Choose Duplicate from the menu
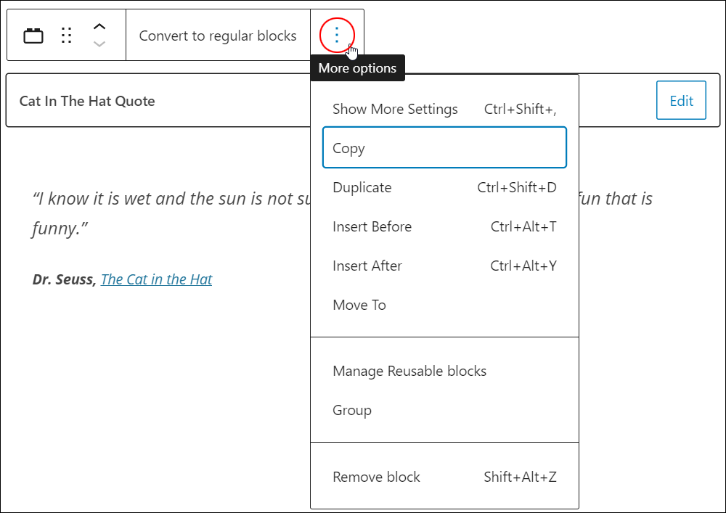This screenshot has height=513, width=726. 444,187
